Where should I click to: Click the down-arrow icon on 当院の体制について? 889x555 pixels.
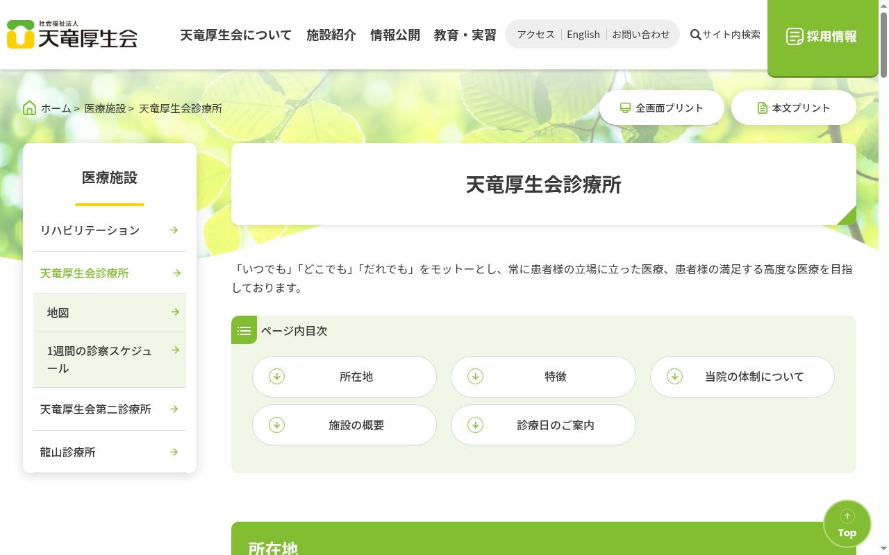pos(674,376)
